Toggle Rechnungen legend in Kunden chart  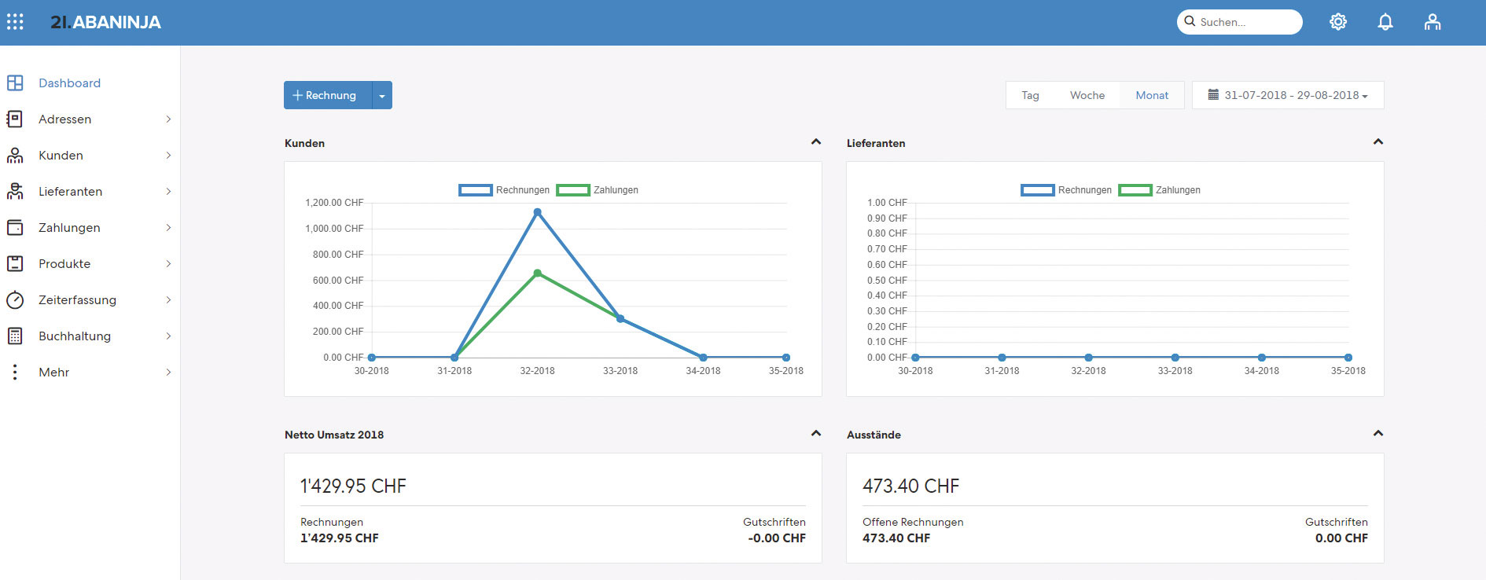pyautogui.click(x=504, y=190)
